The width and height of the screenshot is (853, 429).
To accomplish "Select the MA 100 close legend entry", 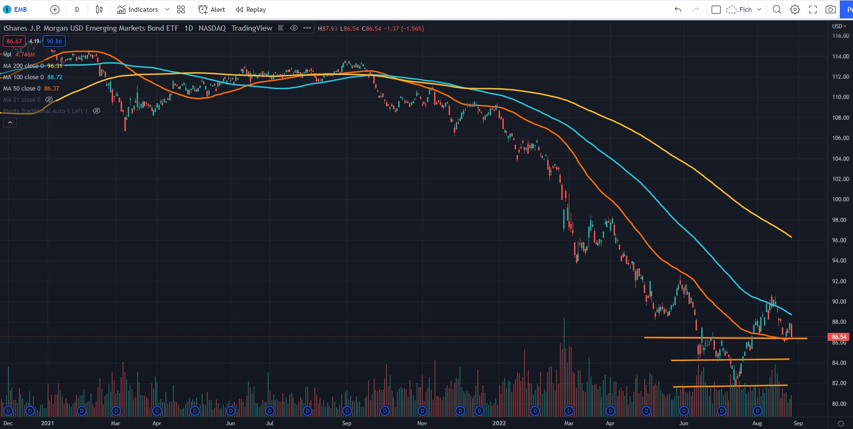I will pos(24,77).
